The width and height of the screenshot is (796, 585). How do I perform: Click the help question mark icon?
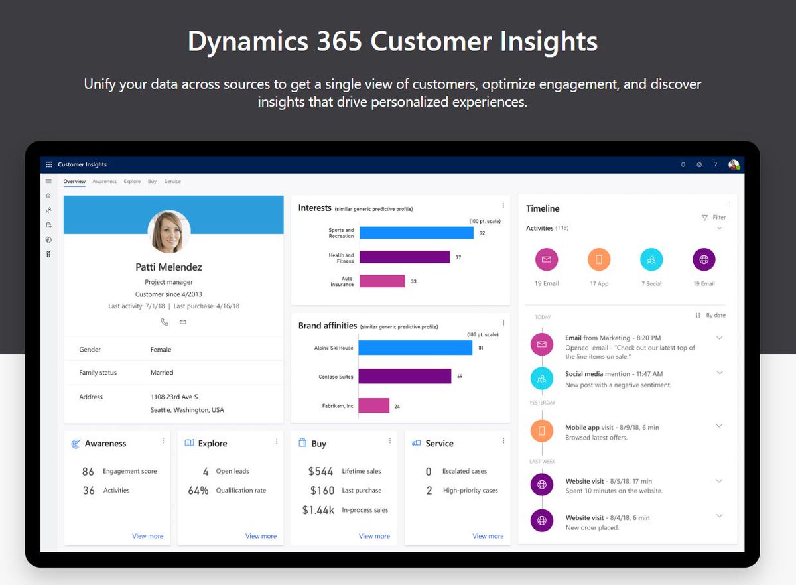pyautogui.click(x=715, y=164)
